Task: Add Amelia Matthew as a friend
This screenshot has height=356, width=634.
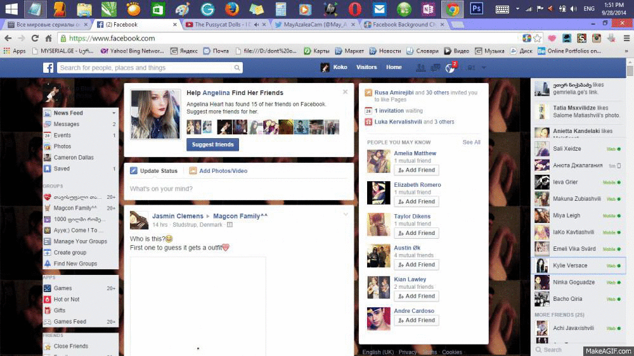Action: (x=417, y=170)
